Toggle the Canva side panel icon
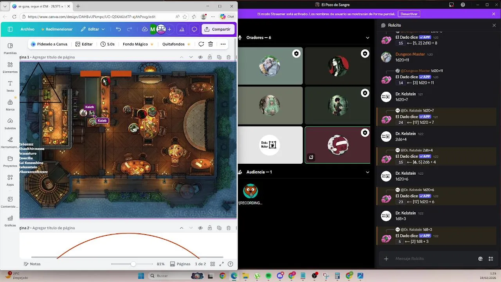The width and height of the screenshot is (501, 282). [x=10, y=29]
